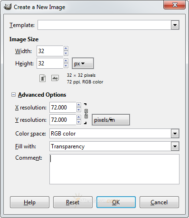Decrease Y resolution with down arrow
The image size is (189, 218).
point(79,122)
